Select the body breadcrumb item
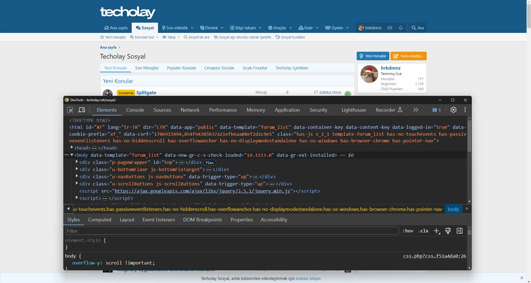The width and height of the screenshot is (531, 283). [x=453, y=209]
